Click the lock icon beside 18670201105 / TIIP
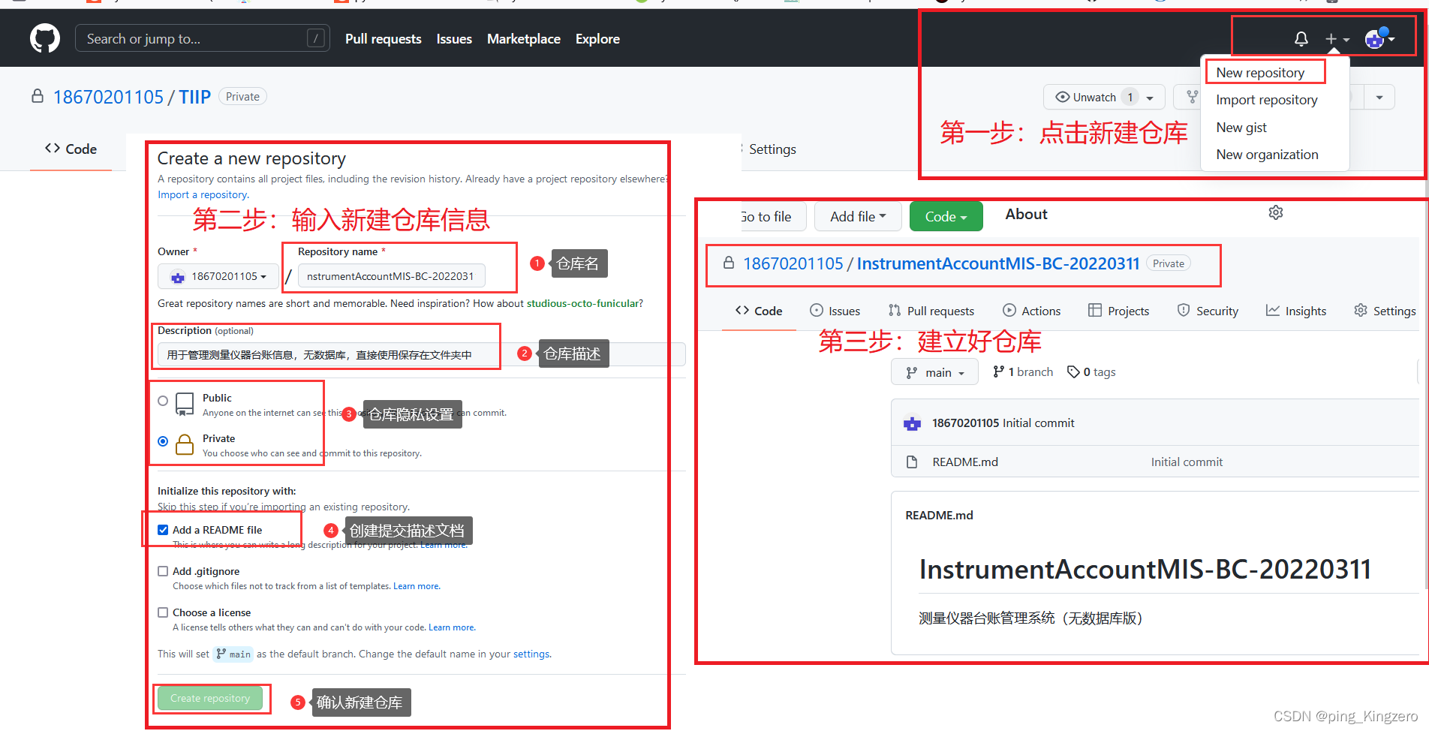Viewport: 1429px width, 731px height. tap(38, 97)
